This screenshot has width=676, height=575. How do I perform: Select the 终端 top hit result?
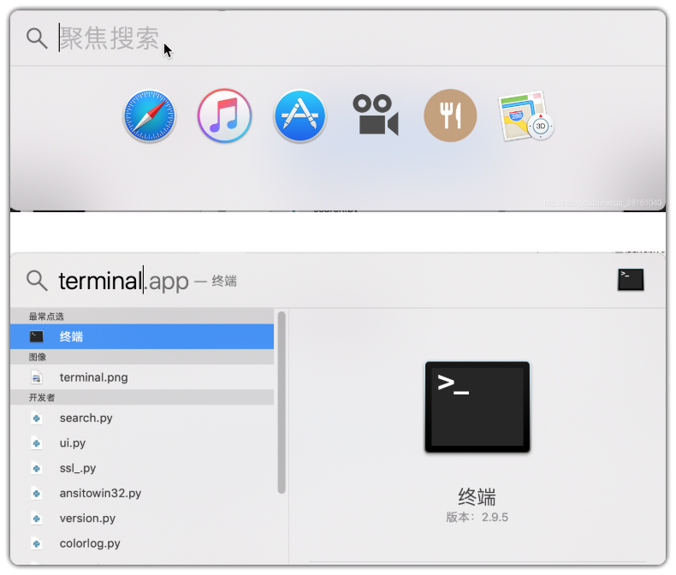coord(142,336)
